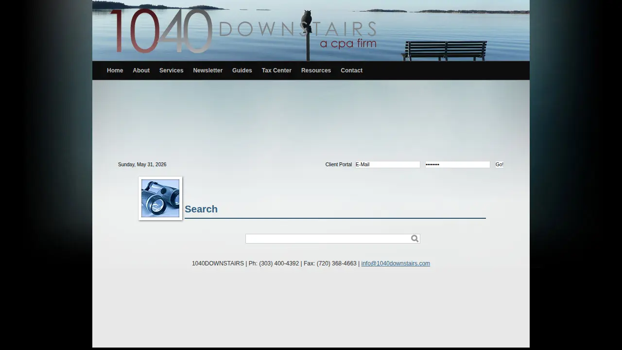
Task: Click the footer fax number (720) 368-4663
Action: click(x=337, y=263)
